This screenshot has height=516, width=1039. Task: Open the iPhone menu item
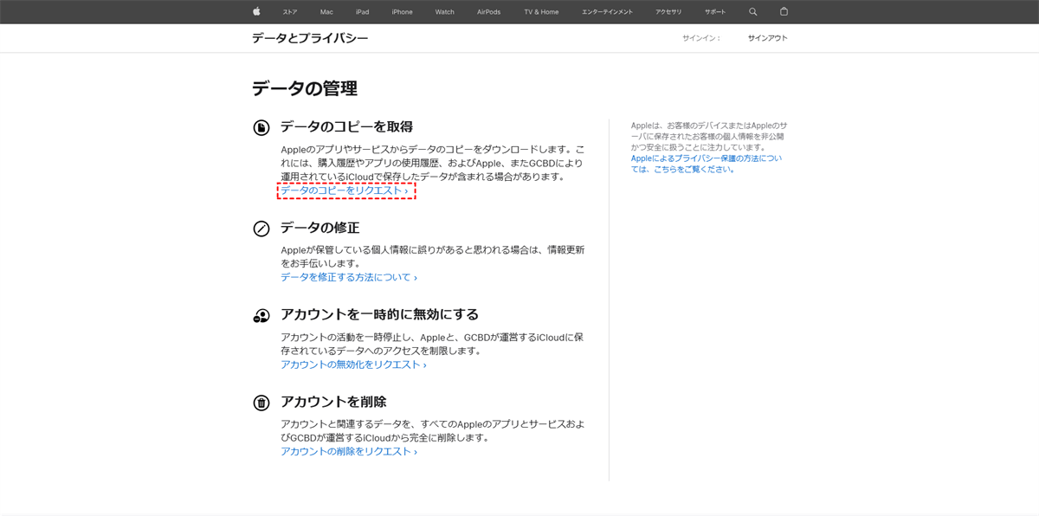click(x=402, y=12)
